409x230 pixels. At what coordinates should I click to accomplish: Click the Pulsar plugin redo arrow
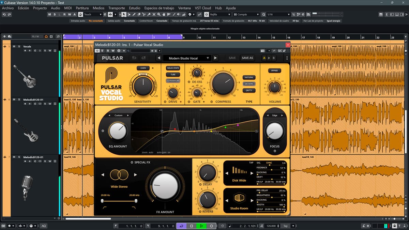tap(144, 58)
